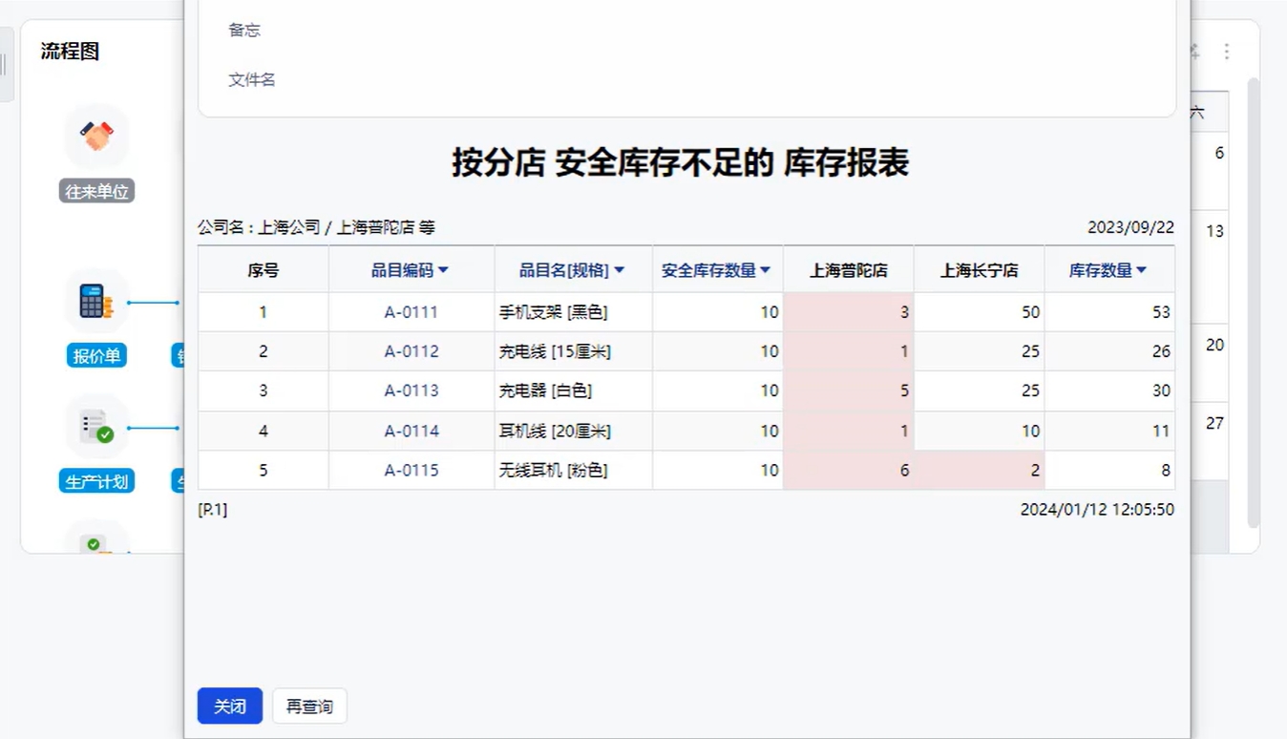Click the 再查询 button
Viewport: 1287px width, 739px height.
click(309, 707)
